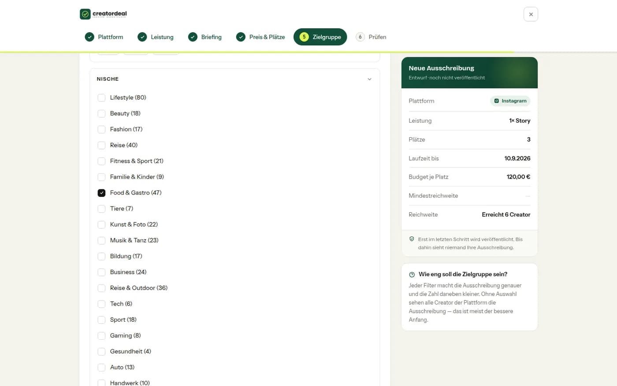Enable the Kunst & Foto (22) checkbox
The image size is (617, 386).
(101, 225)
